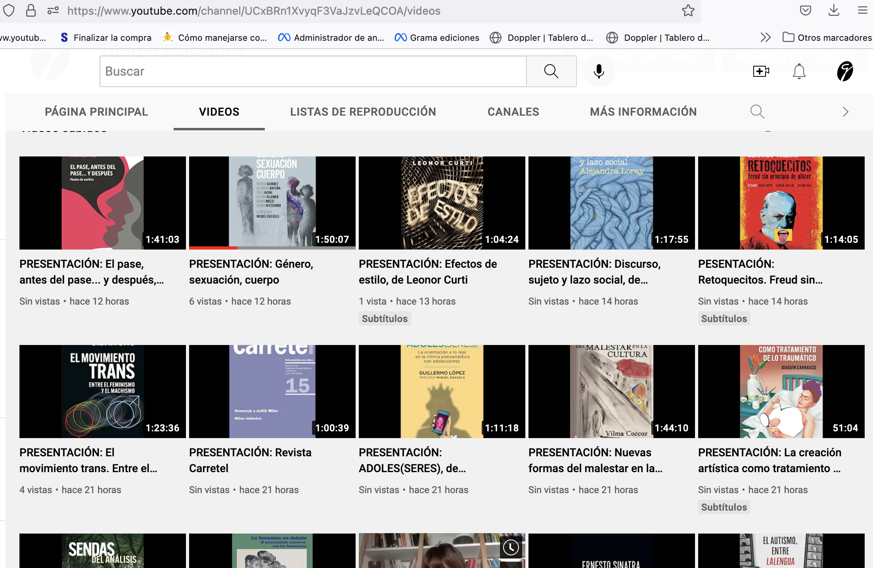This screenshot has height=568, width=873.
Task: Click title PRESENTACIÓN: Género, sexuación, cuerpo
Action: (251, 272)
